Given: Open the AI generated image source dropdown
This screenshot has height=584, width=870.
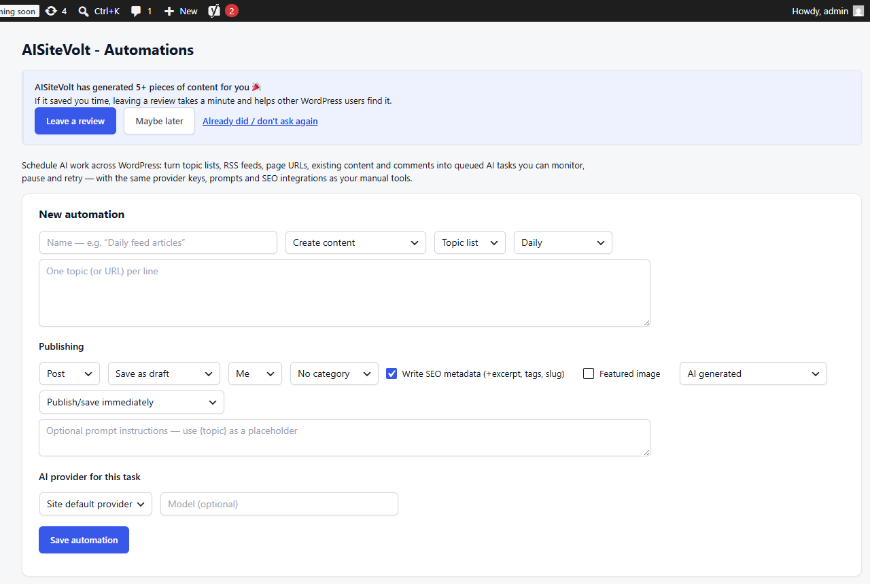Looking at the screenshot, I should coord(753,373).
